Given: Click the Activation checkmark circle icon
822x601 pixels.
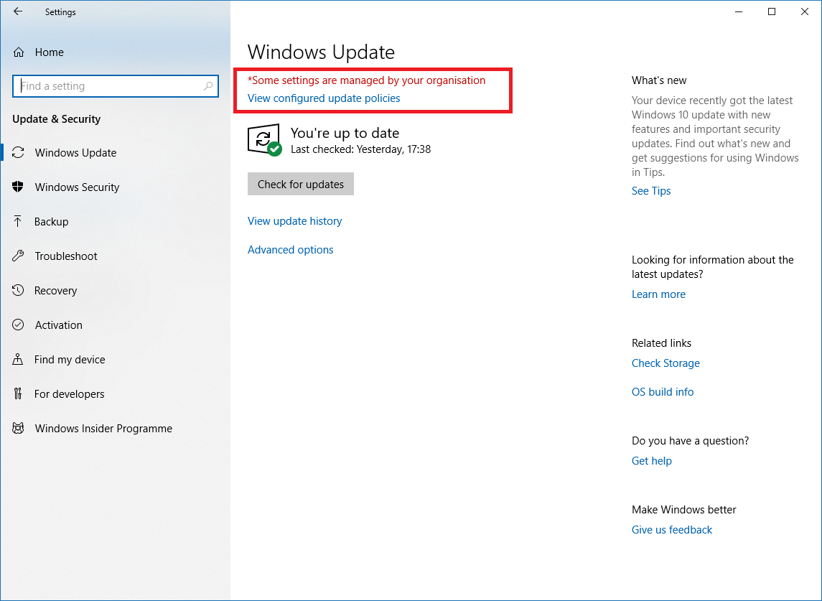Looking at the screenshot, I should tap(18, 325).
